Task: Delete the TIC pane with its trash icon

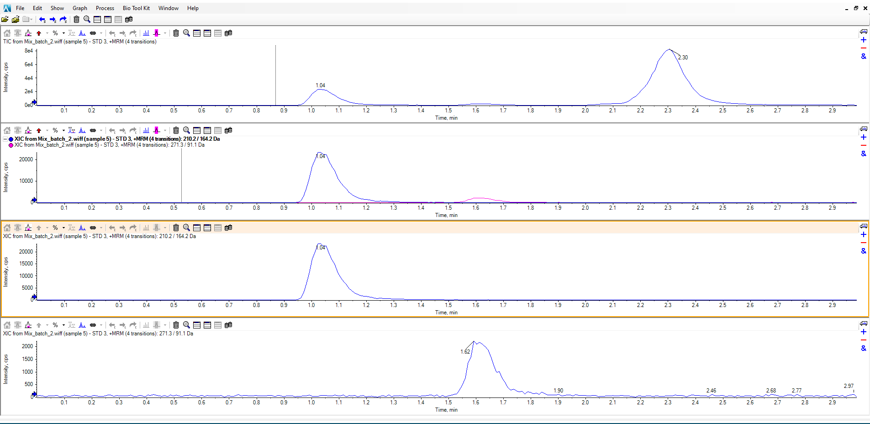Action: [x=176, y=33]
